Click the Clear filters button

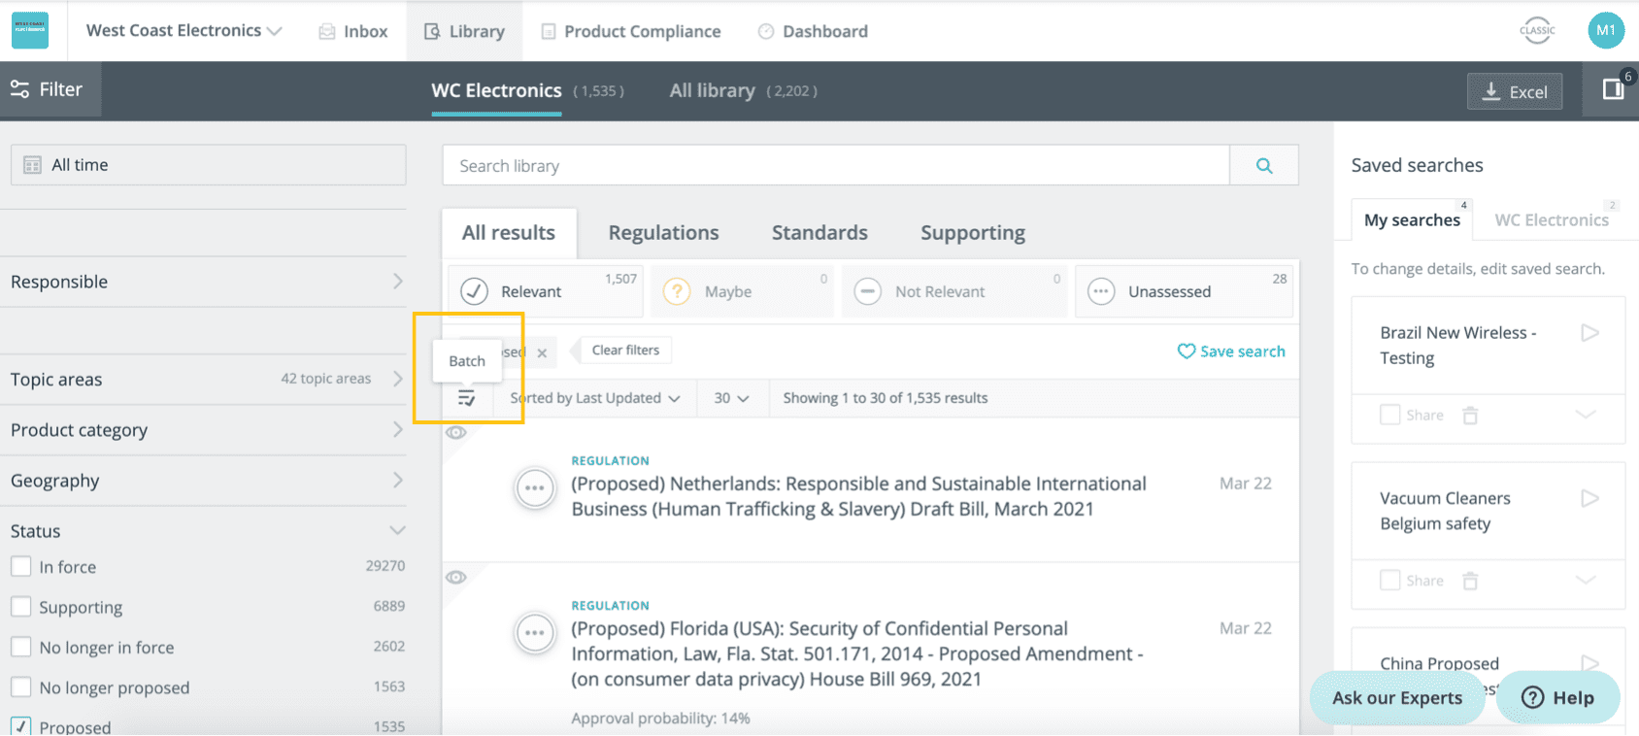pyautogui.click(x=625, y=351)
